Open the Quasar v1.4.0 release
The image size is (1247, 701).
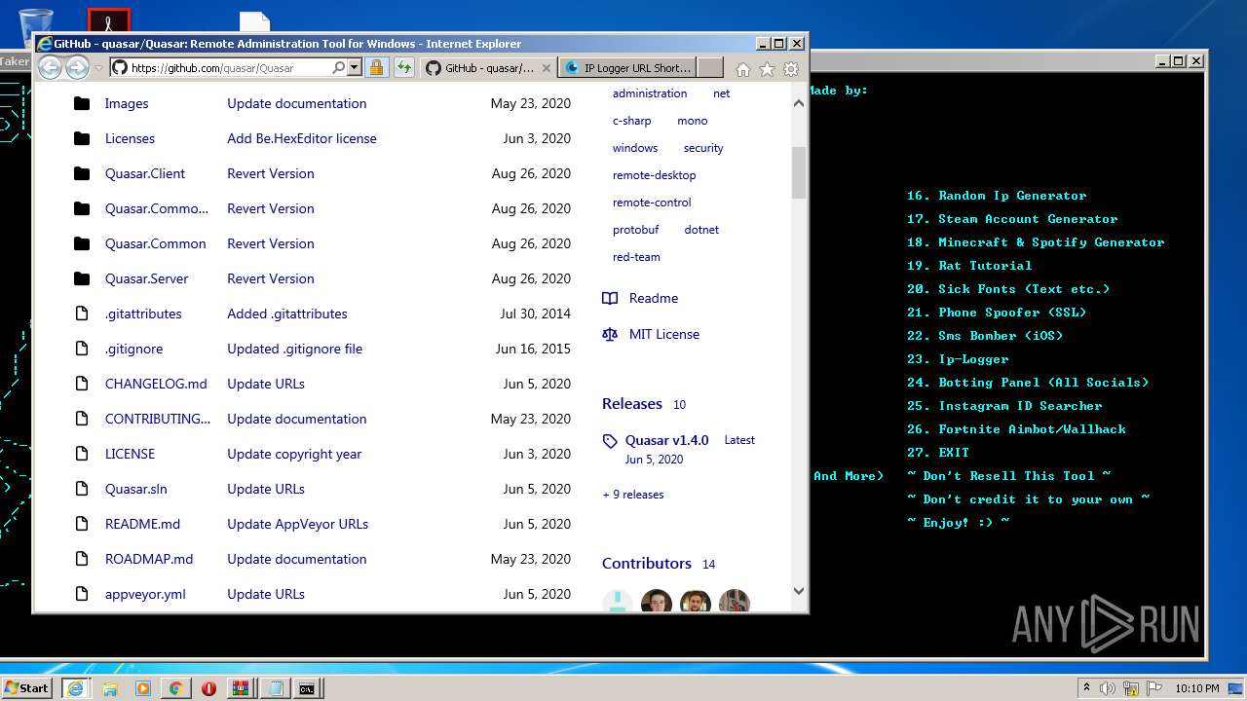click(666, 440)
